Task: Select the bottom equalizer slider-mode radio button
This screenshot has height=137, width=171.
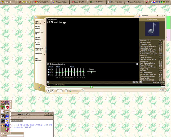Action: (x=49, y=75)
